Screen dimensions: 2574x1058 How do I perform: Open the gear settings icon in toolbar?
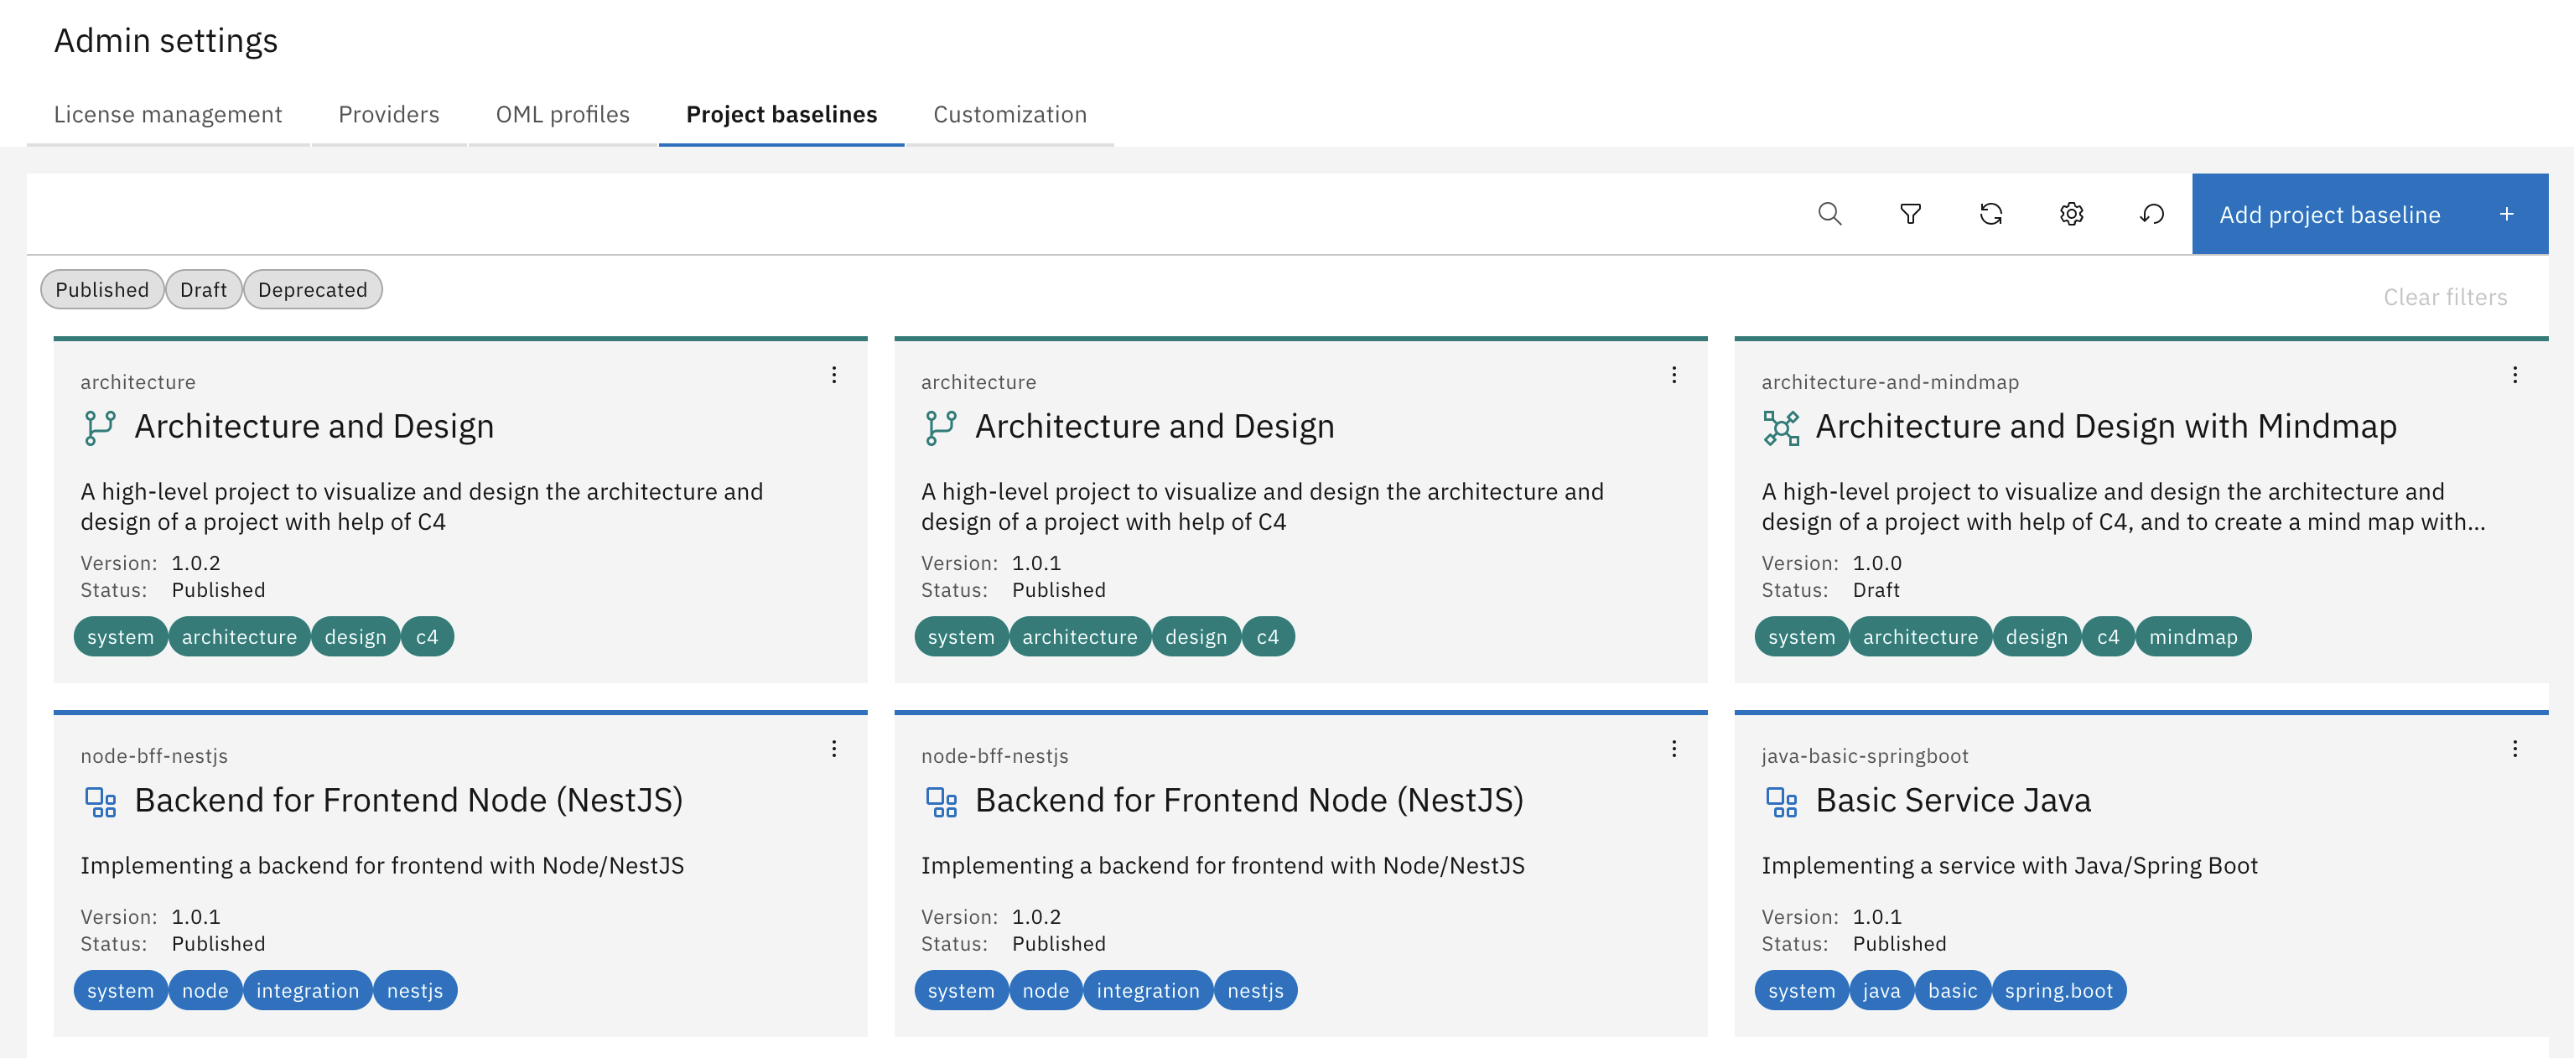pyautogui.click(x=2072, y=214)
